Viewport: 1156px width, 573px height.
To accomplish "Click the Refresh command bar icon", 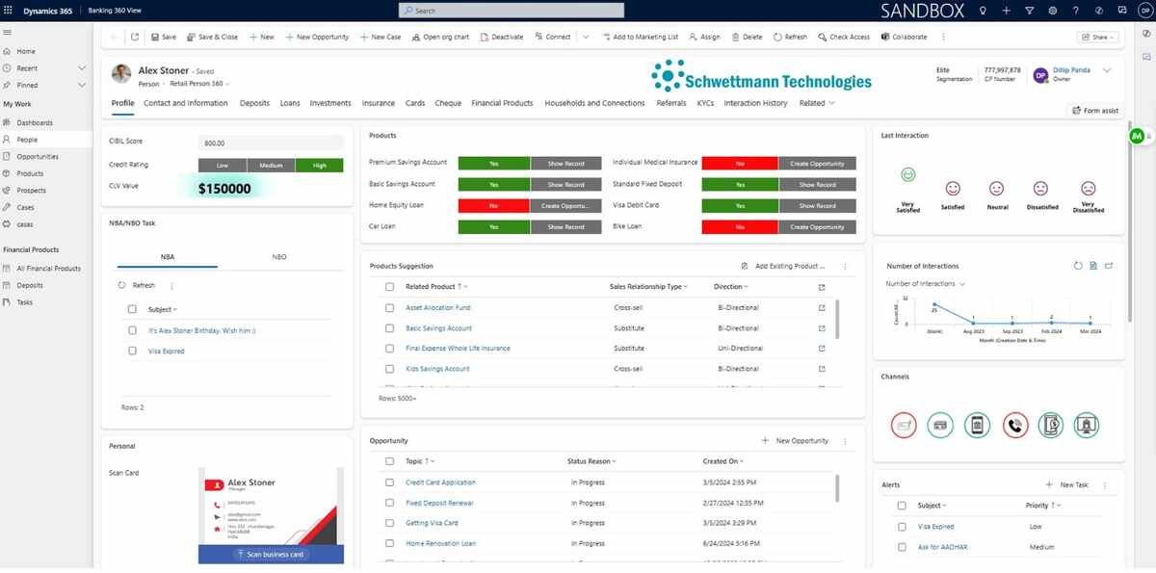I will 775,38.
